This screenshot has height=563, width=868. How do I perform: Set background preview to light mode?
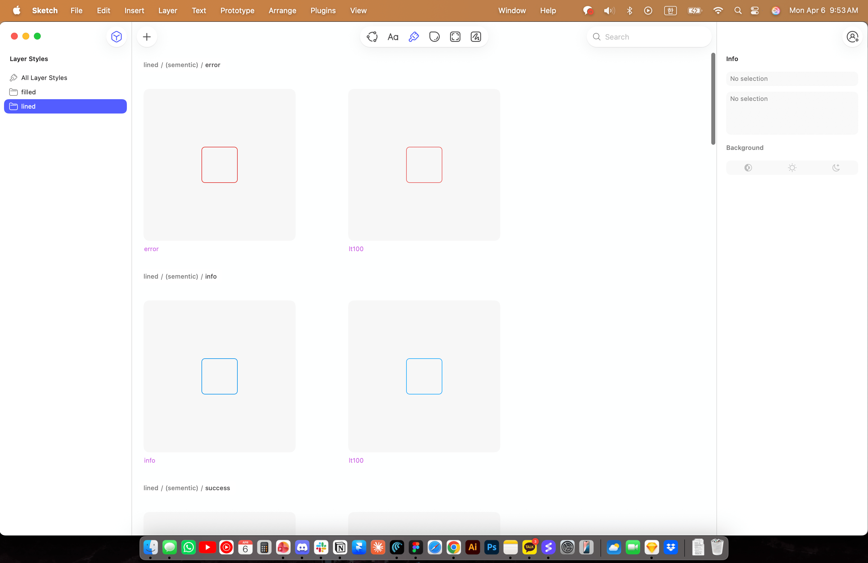[792, 167]
